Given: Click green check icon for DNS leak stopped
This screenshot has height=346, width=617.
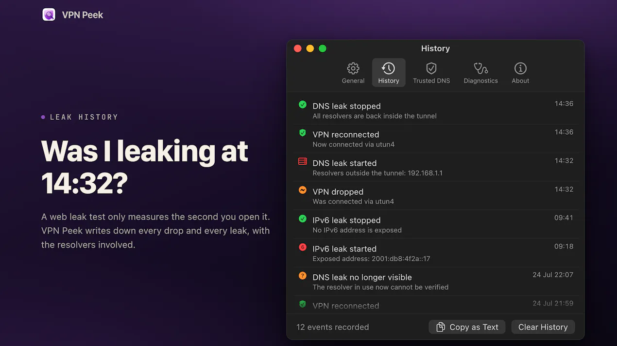Looking at the screenshot, I should tap(303, 104).
